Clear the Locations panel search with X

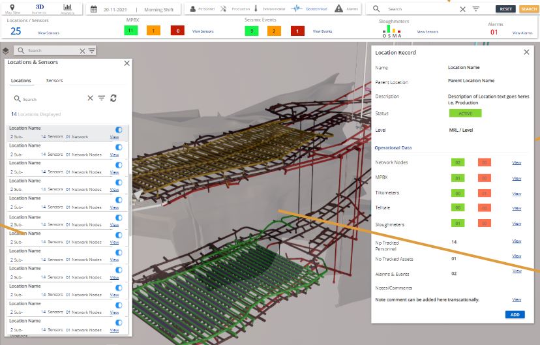pyautogui.click(x=90, y=98)
